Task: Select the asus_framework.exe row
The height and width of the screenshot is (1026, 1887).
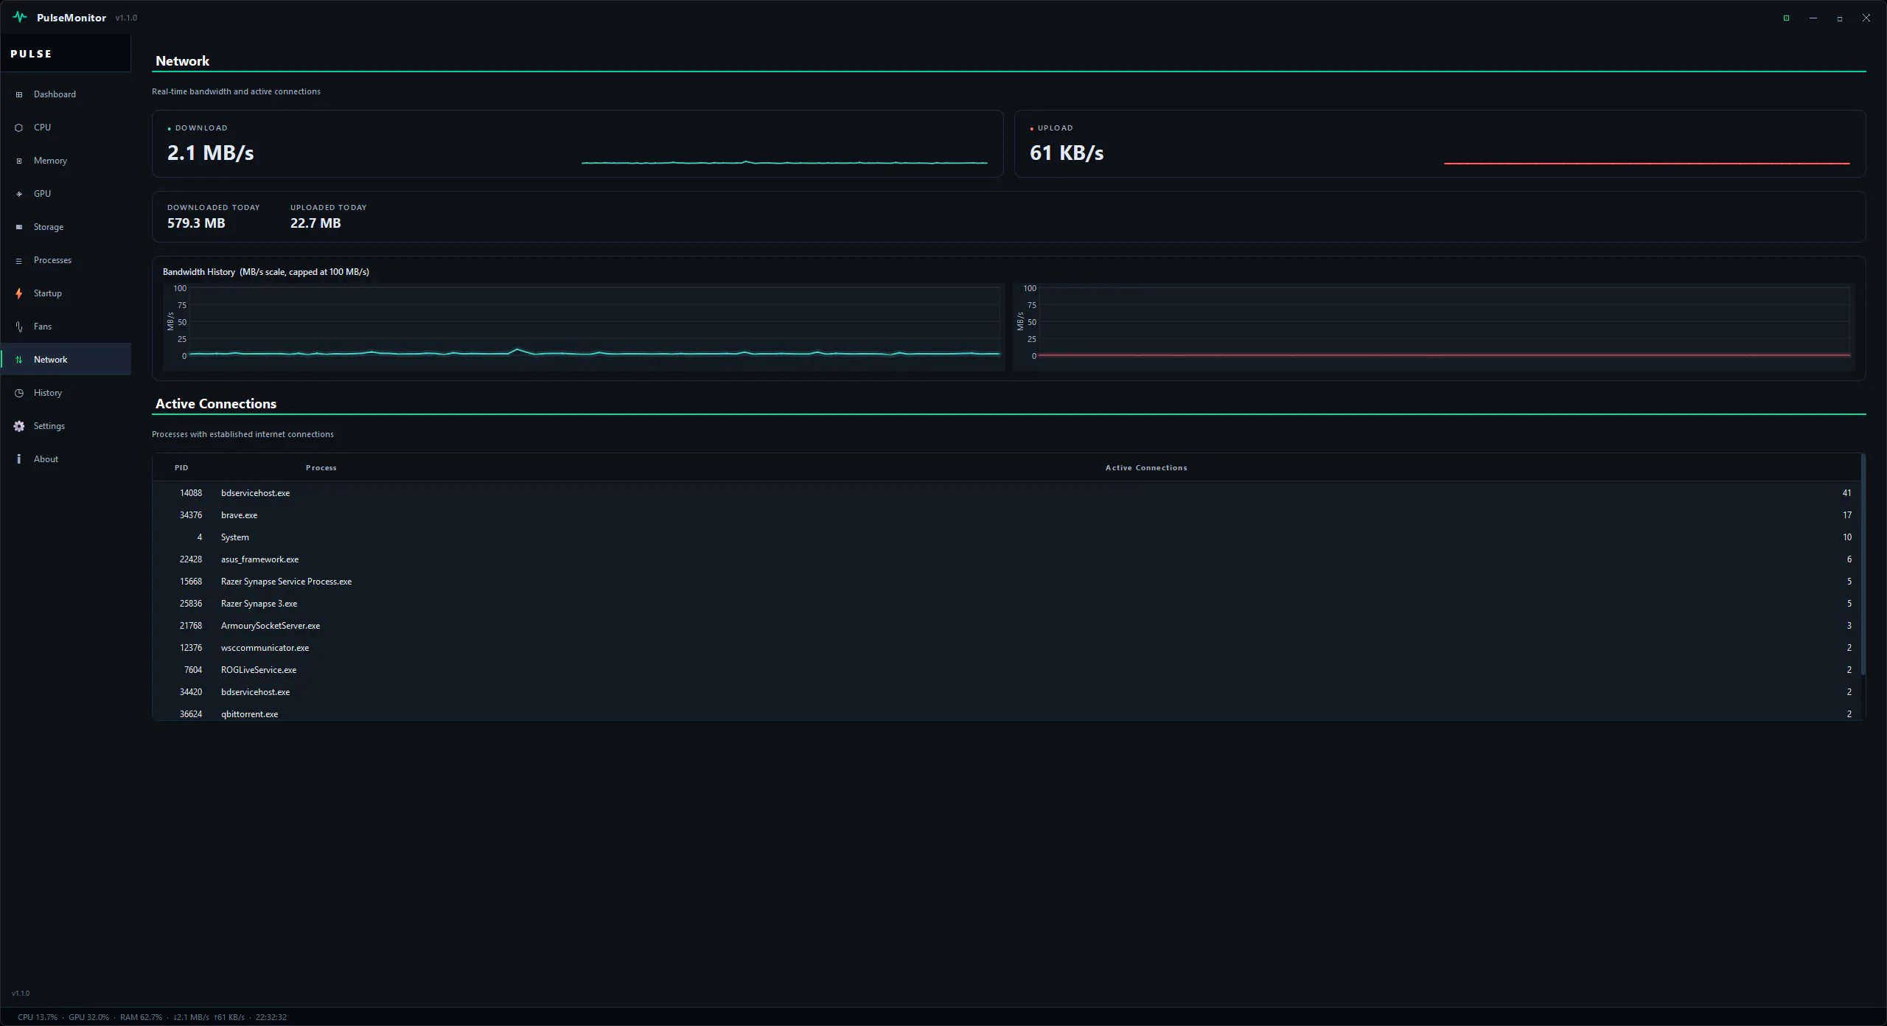Action: point(1007,559)
